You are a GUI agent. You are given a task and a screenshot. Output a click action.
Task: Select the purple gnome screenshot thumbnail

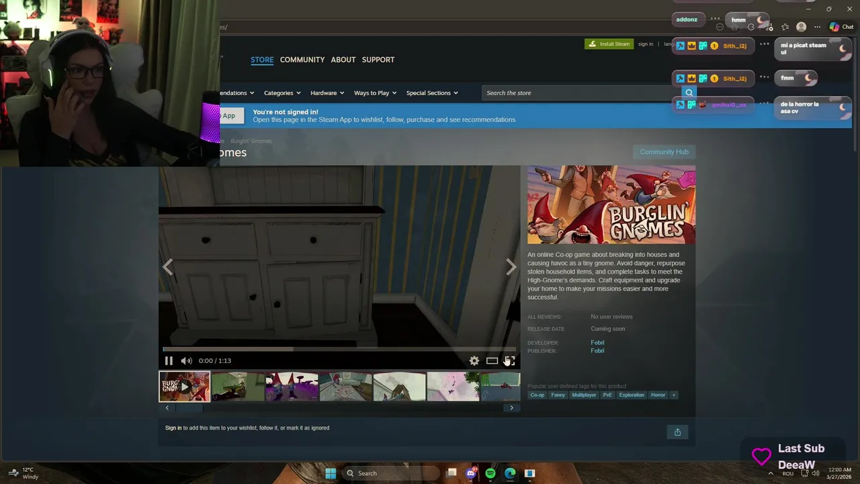(x=292, y=387)
